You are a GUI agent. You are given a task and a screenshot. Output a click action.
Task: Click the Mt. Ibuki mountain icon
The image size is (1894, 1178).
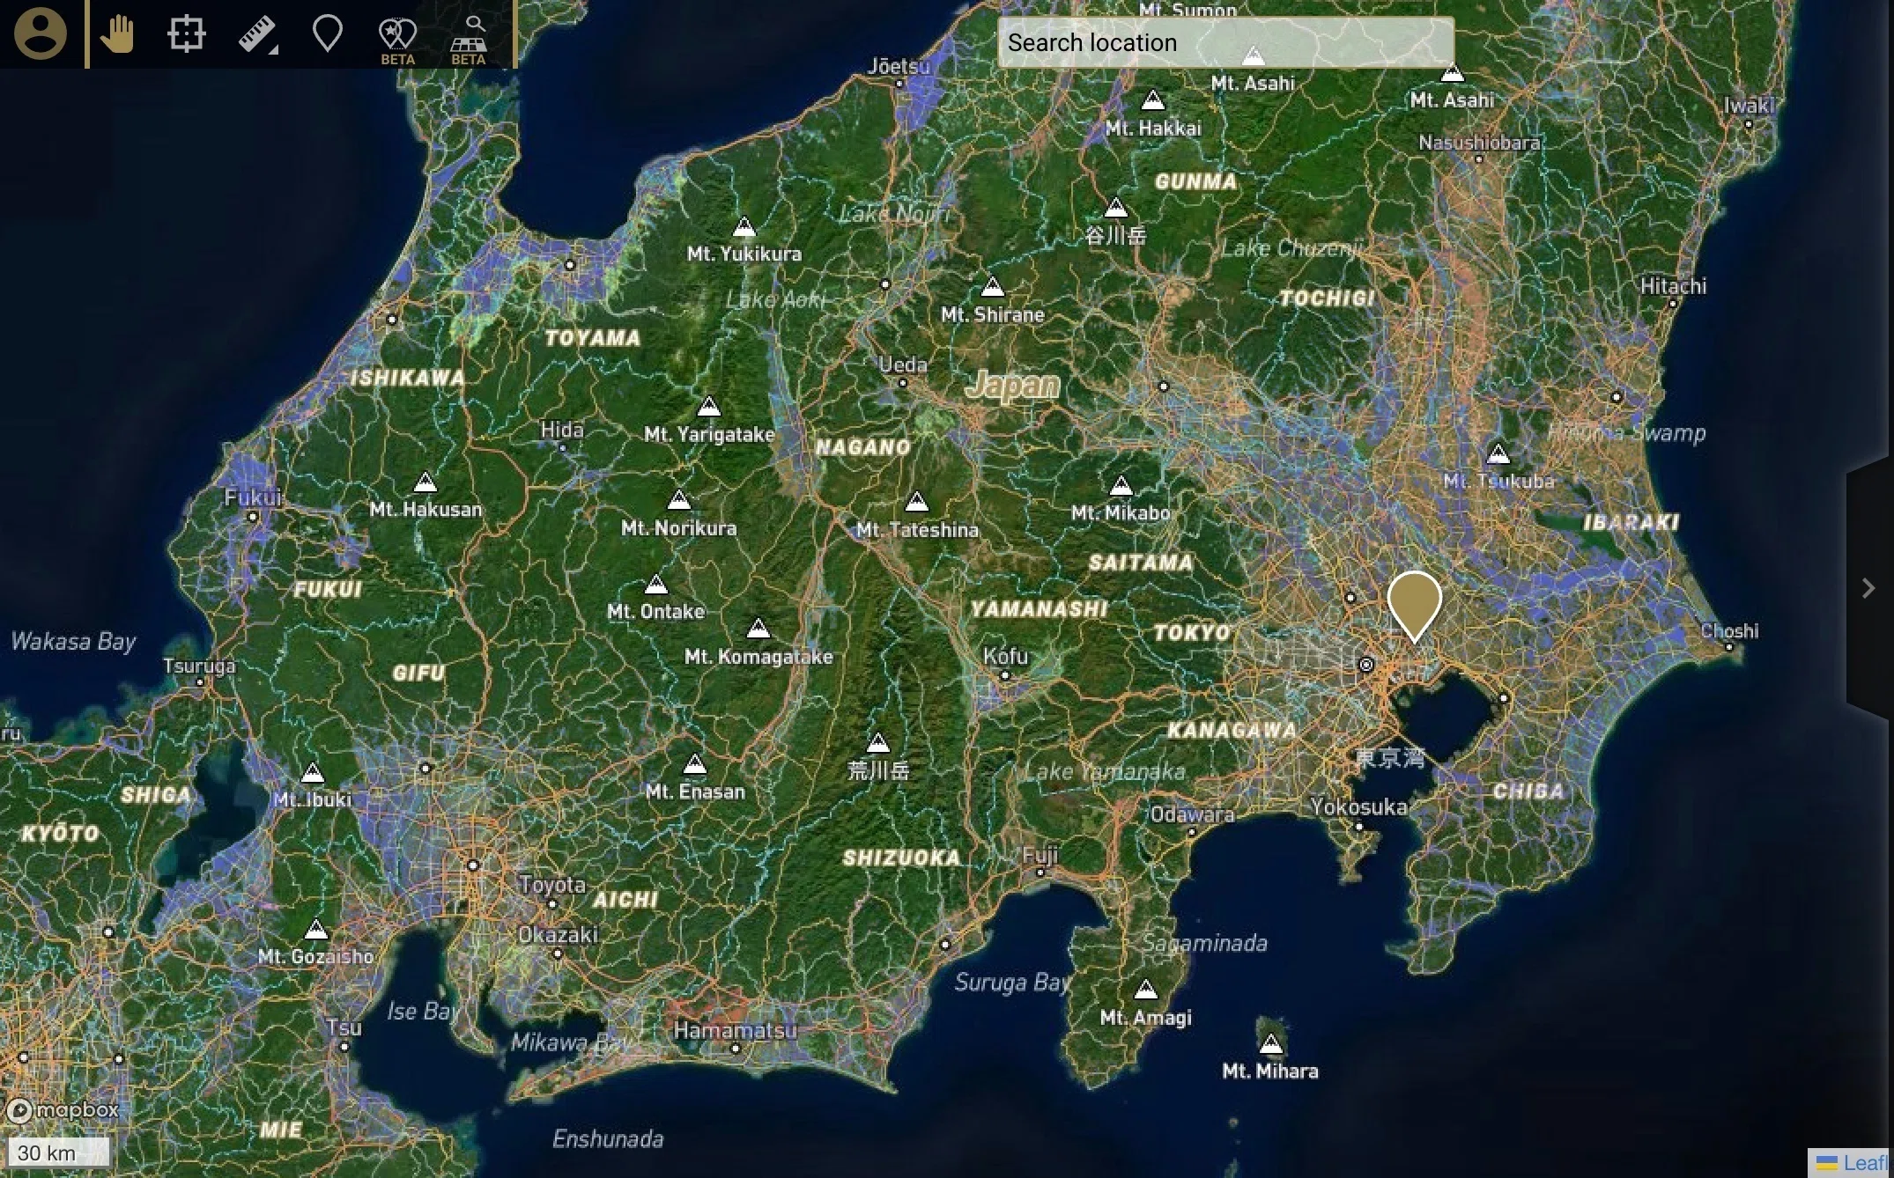point(313,773)
